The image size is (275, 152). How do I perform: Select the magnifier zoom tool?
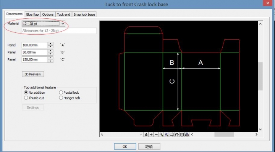(x=161, y=134)
